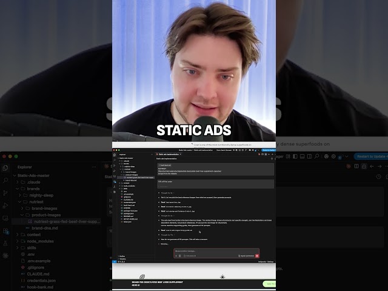The height and width of the screenshot is (291, 388).
Task: Click hook-bank.md attachment chip in message box
Action: pos(190,256)
